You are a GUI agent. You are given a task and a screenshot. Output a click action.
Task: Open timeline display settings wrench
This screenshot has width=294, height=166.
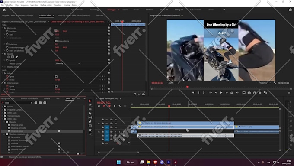120,106
